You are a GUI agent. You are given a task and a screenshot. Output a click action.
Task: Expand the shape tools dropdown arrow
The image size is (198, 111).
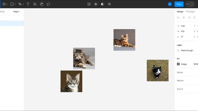15,4
